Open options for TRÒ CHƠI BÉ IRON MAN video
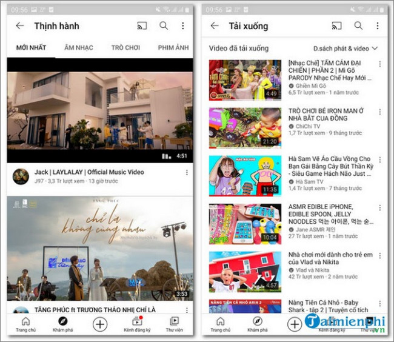Viewport: 394px width, 342px height. 379,112
